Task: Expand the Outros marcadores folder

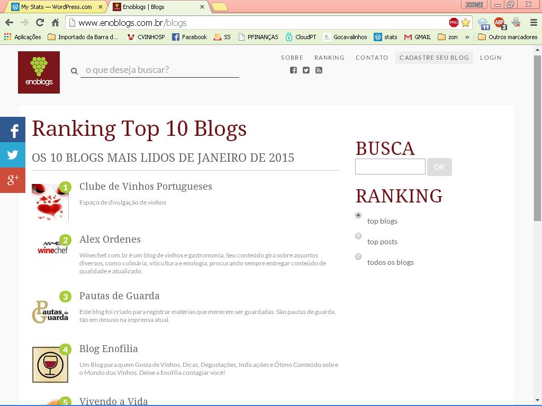Action: click(508, 37)
